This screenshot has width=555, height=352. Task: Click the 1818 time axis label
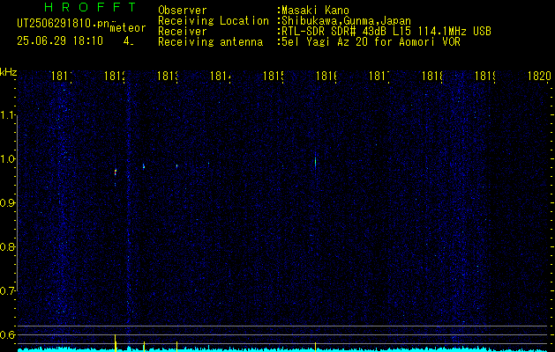(x=431, y=76)
